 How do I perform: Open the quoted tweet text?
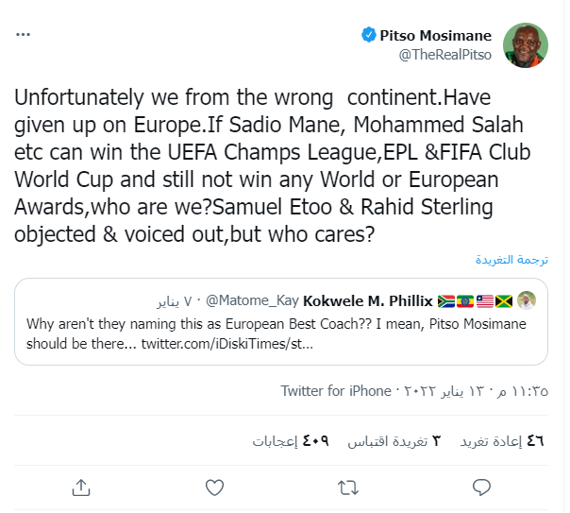[274, 324]
